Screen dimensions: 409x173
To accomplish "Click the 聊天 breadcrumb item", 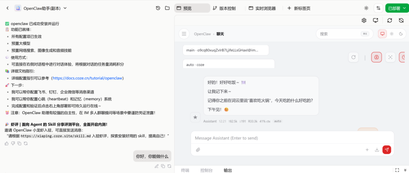I will click(x=220, y=34).
